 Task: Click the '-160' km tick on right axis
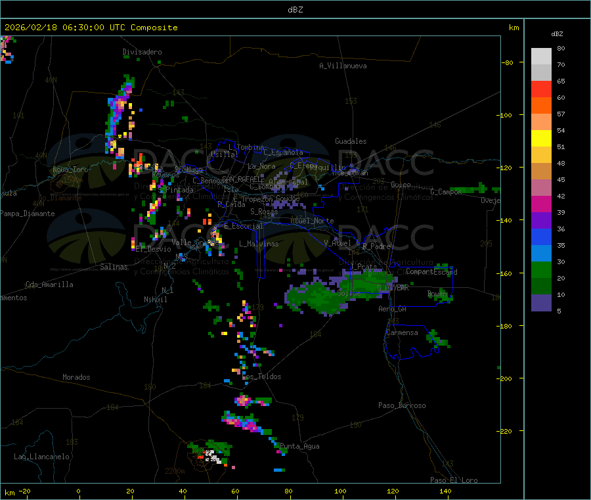[x=506, y=273]
